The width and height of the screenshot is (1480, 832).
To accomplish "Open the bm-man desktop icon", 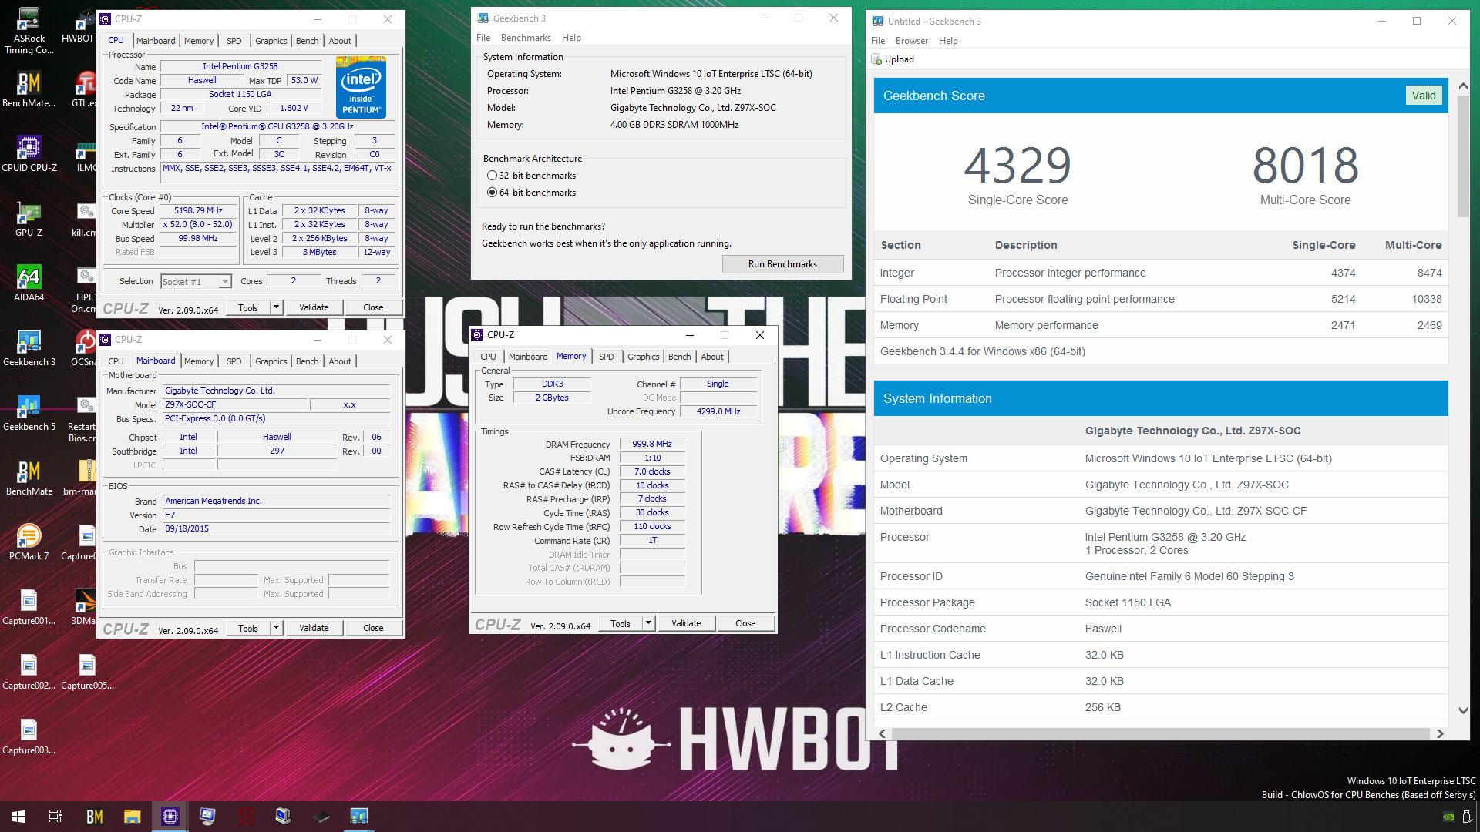I will point(82,478).
